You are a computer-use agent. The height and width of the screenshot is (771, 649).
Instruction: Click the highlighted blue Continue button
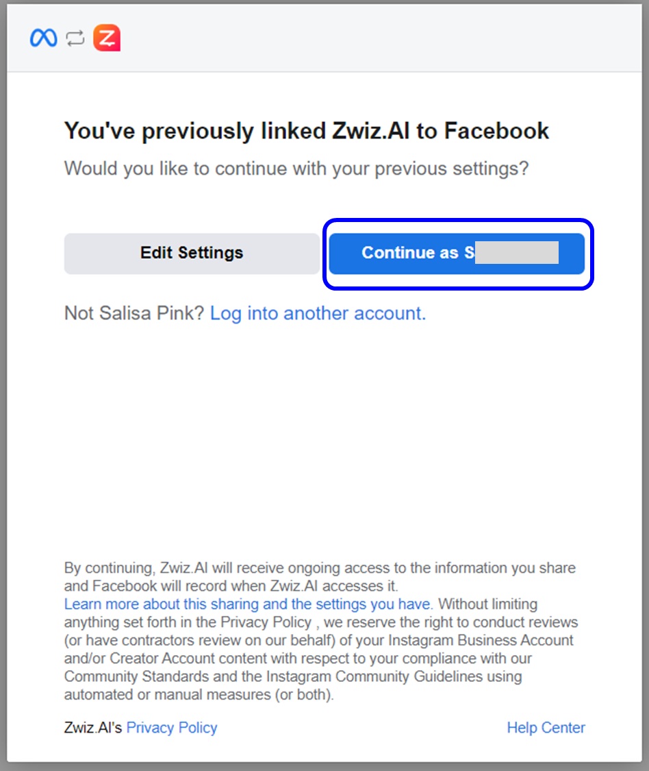(x=457, y=253)
